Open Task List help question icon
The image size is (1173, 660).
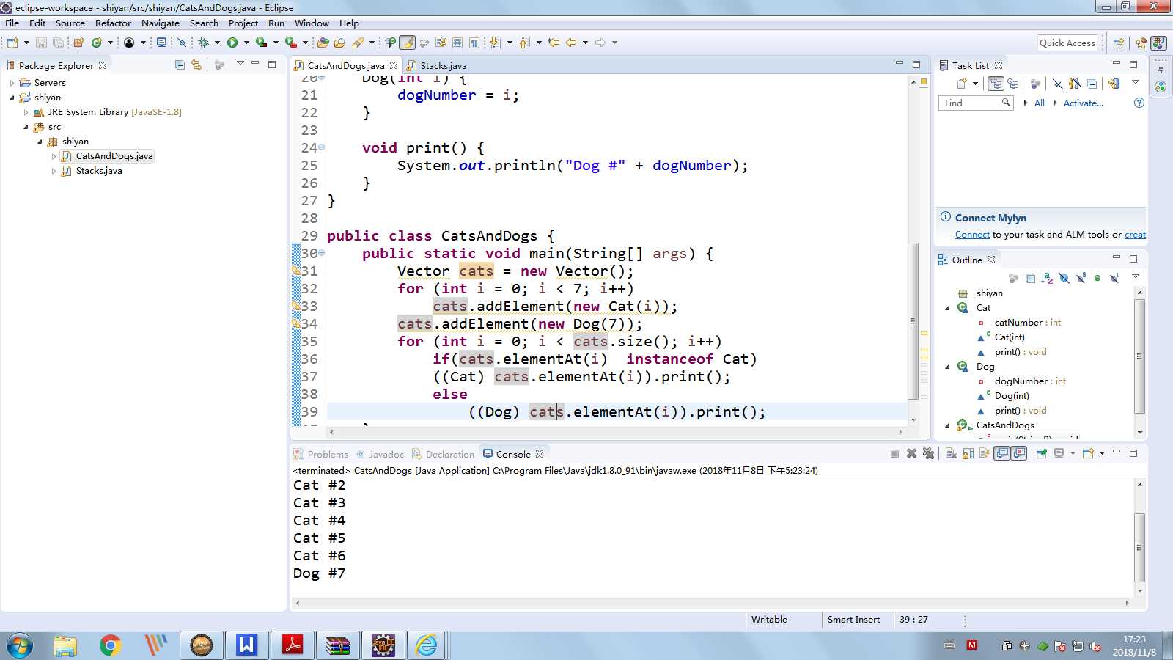click(1139, 103)
